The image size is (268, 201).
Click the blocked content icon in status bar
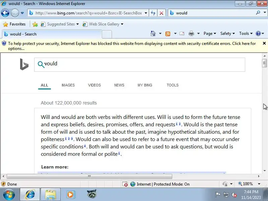pyautogui.click(x=125, y=184)
